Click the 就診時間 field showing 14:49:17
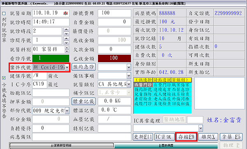The image size is (247, 149). 51,22
